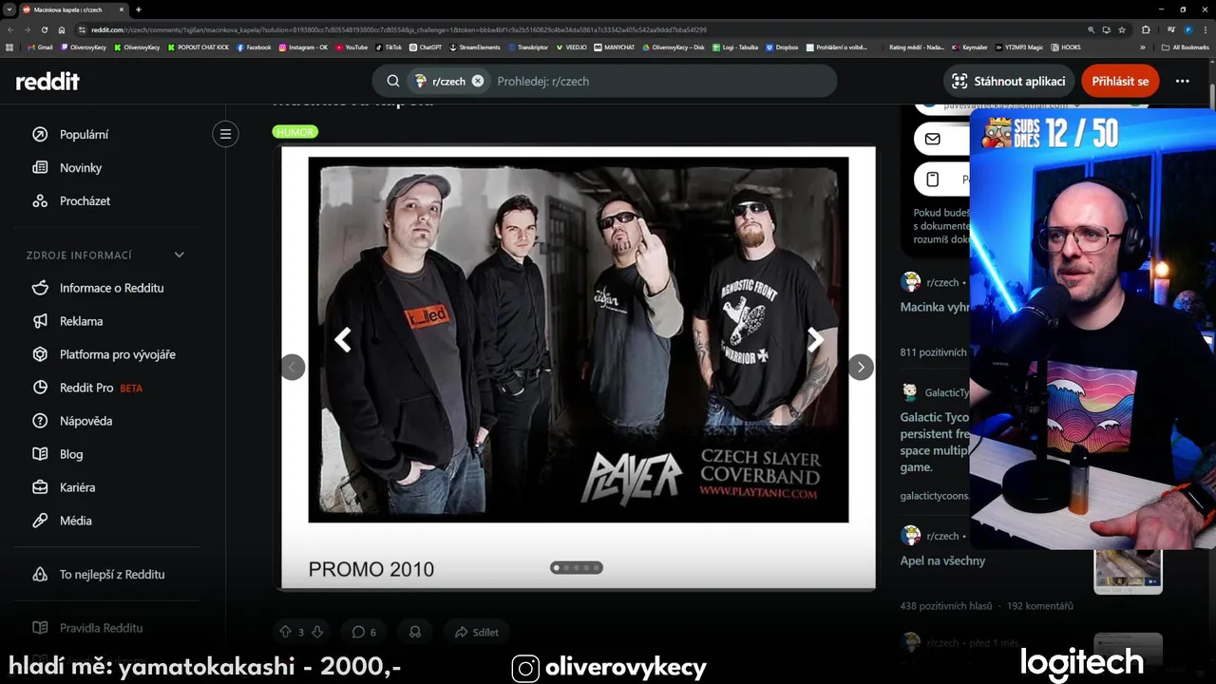Screen dimensions: 1216x684
Task: Open the apps grid icon in bookmarks bar
Action: tap(9, 47)
